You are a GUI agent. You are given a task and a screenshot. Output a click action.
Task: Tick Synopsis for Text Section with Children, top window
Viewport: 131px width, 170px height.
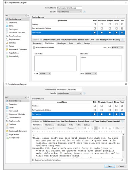click(x=110, y=29)
